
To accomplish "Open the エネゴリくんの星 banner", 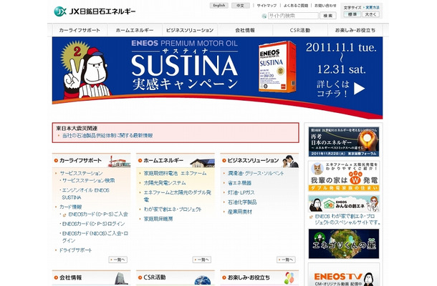I will pos(344,244).
